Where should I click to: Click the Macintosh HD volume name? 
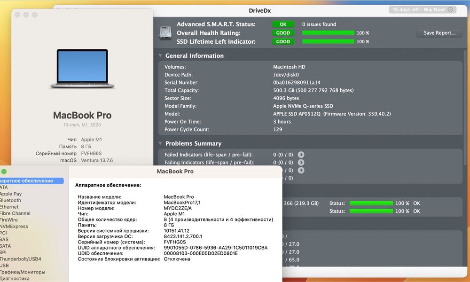coord(289,67)
